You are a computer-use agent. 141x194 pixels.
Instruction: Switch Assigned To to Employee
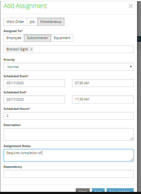[14, 38]
